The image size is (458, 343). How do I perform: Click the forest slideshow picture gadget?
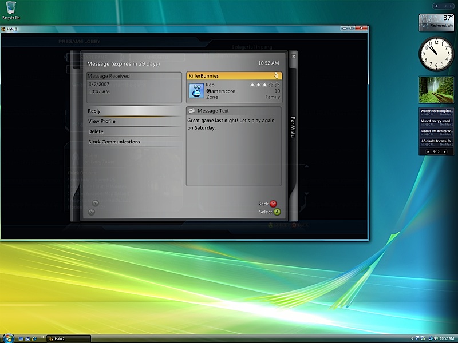tap(436, 90)
